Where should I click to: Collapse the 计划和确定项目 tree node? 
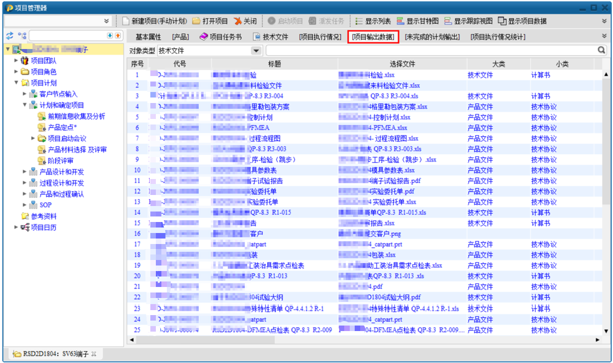click(25, 105)
